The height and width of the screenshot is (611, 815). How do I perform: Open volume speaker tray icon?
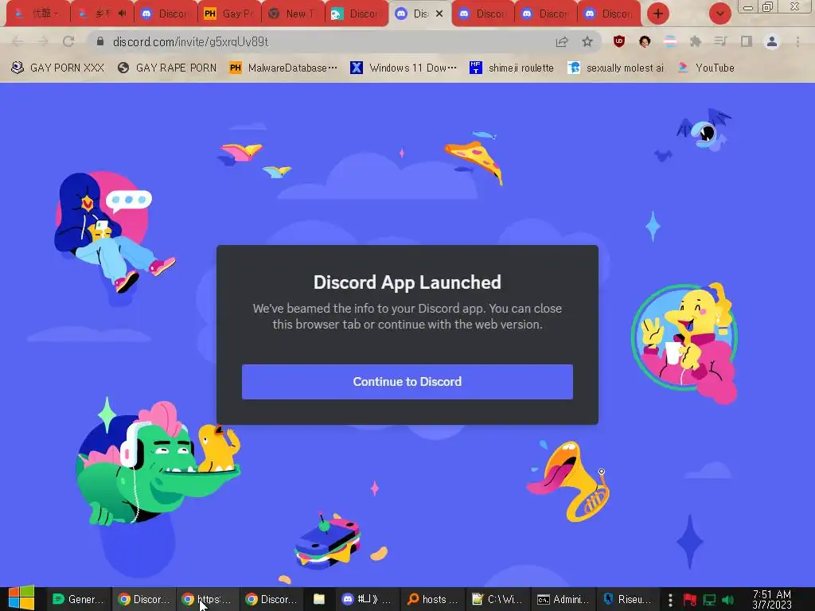pyautogui.click(x=728, y=600)
